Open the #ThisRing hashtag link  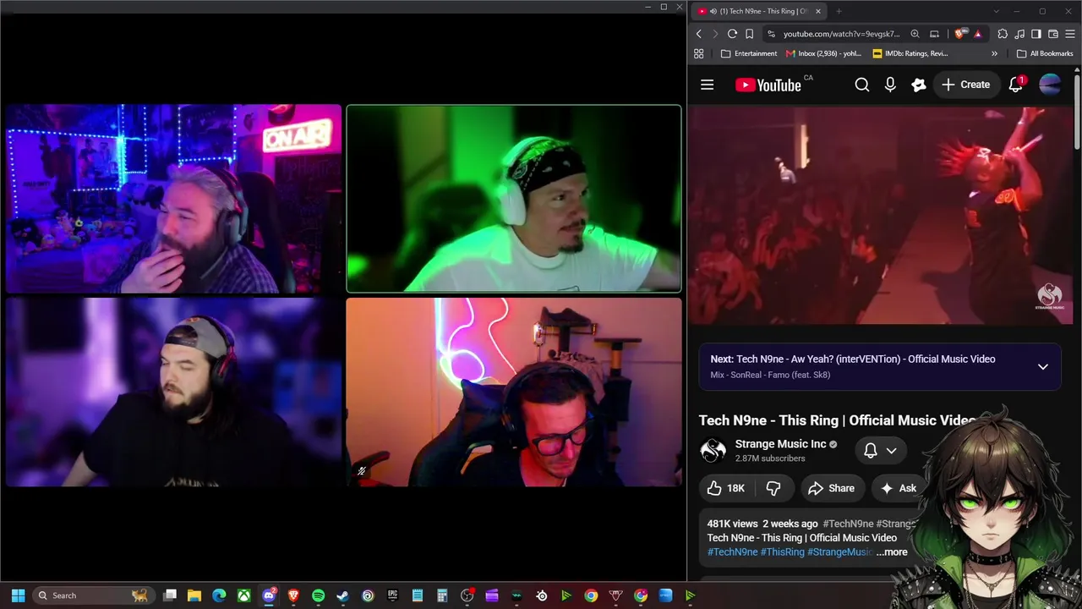click(x=783, y=552)
